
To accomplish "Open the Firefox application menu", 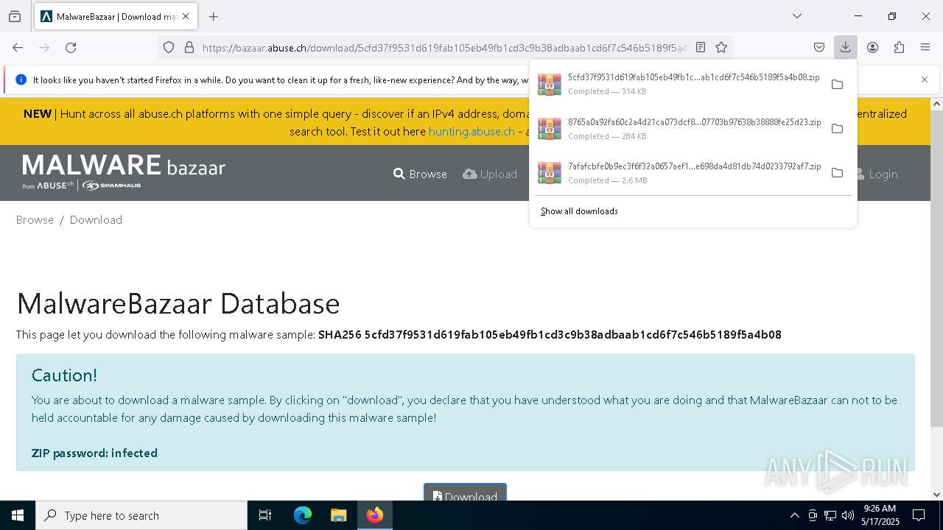I will coord(925,47).
